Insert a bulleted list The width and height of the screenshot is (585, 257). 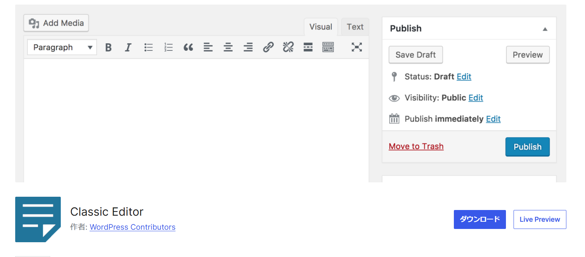point(148,47)
